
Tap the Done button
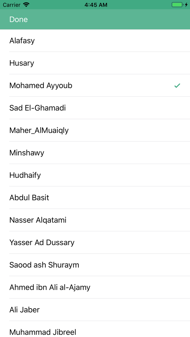[18, 19]
